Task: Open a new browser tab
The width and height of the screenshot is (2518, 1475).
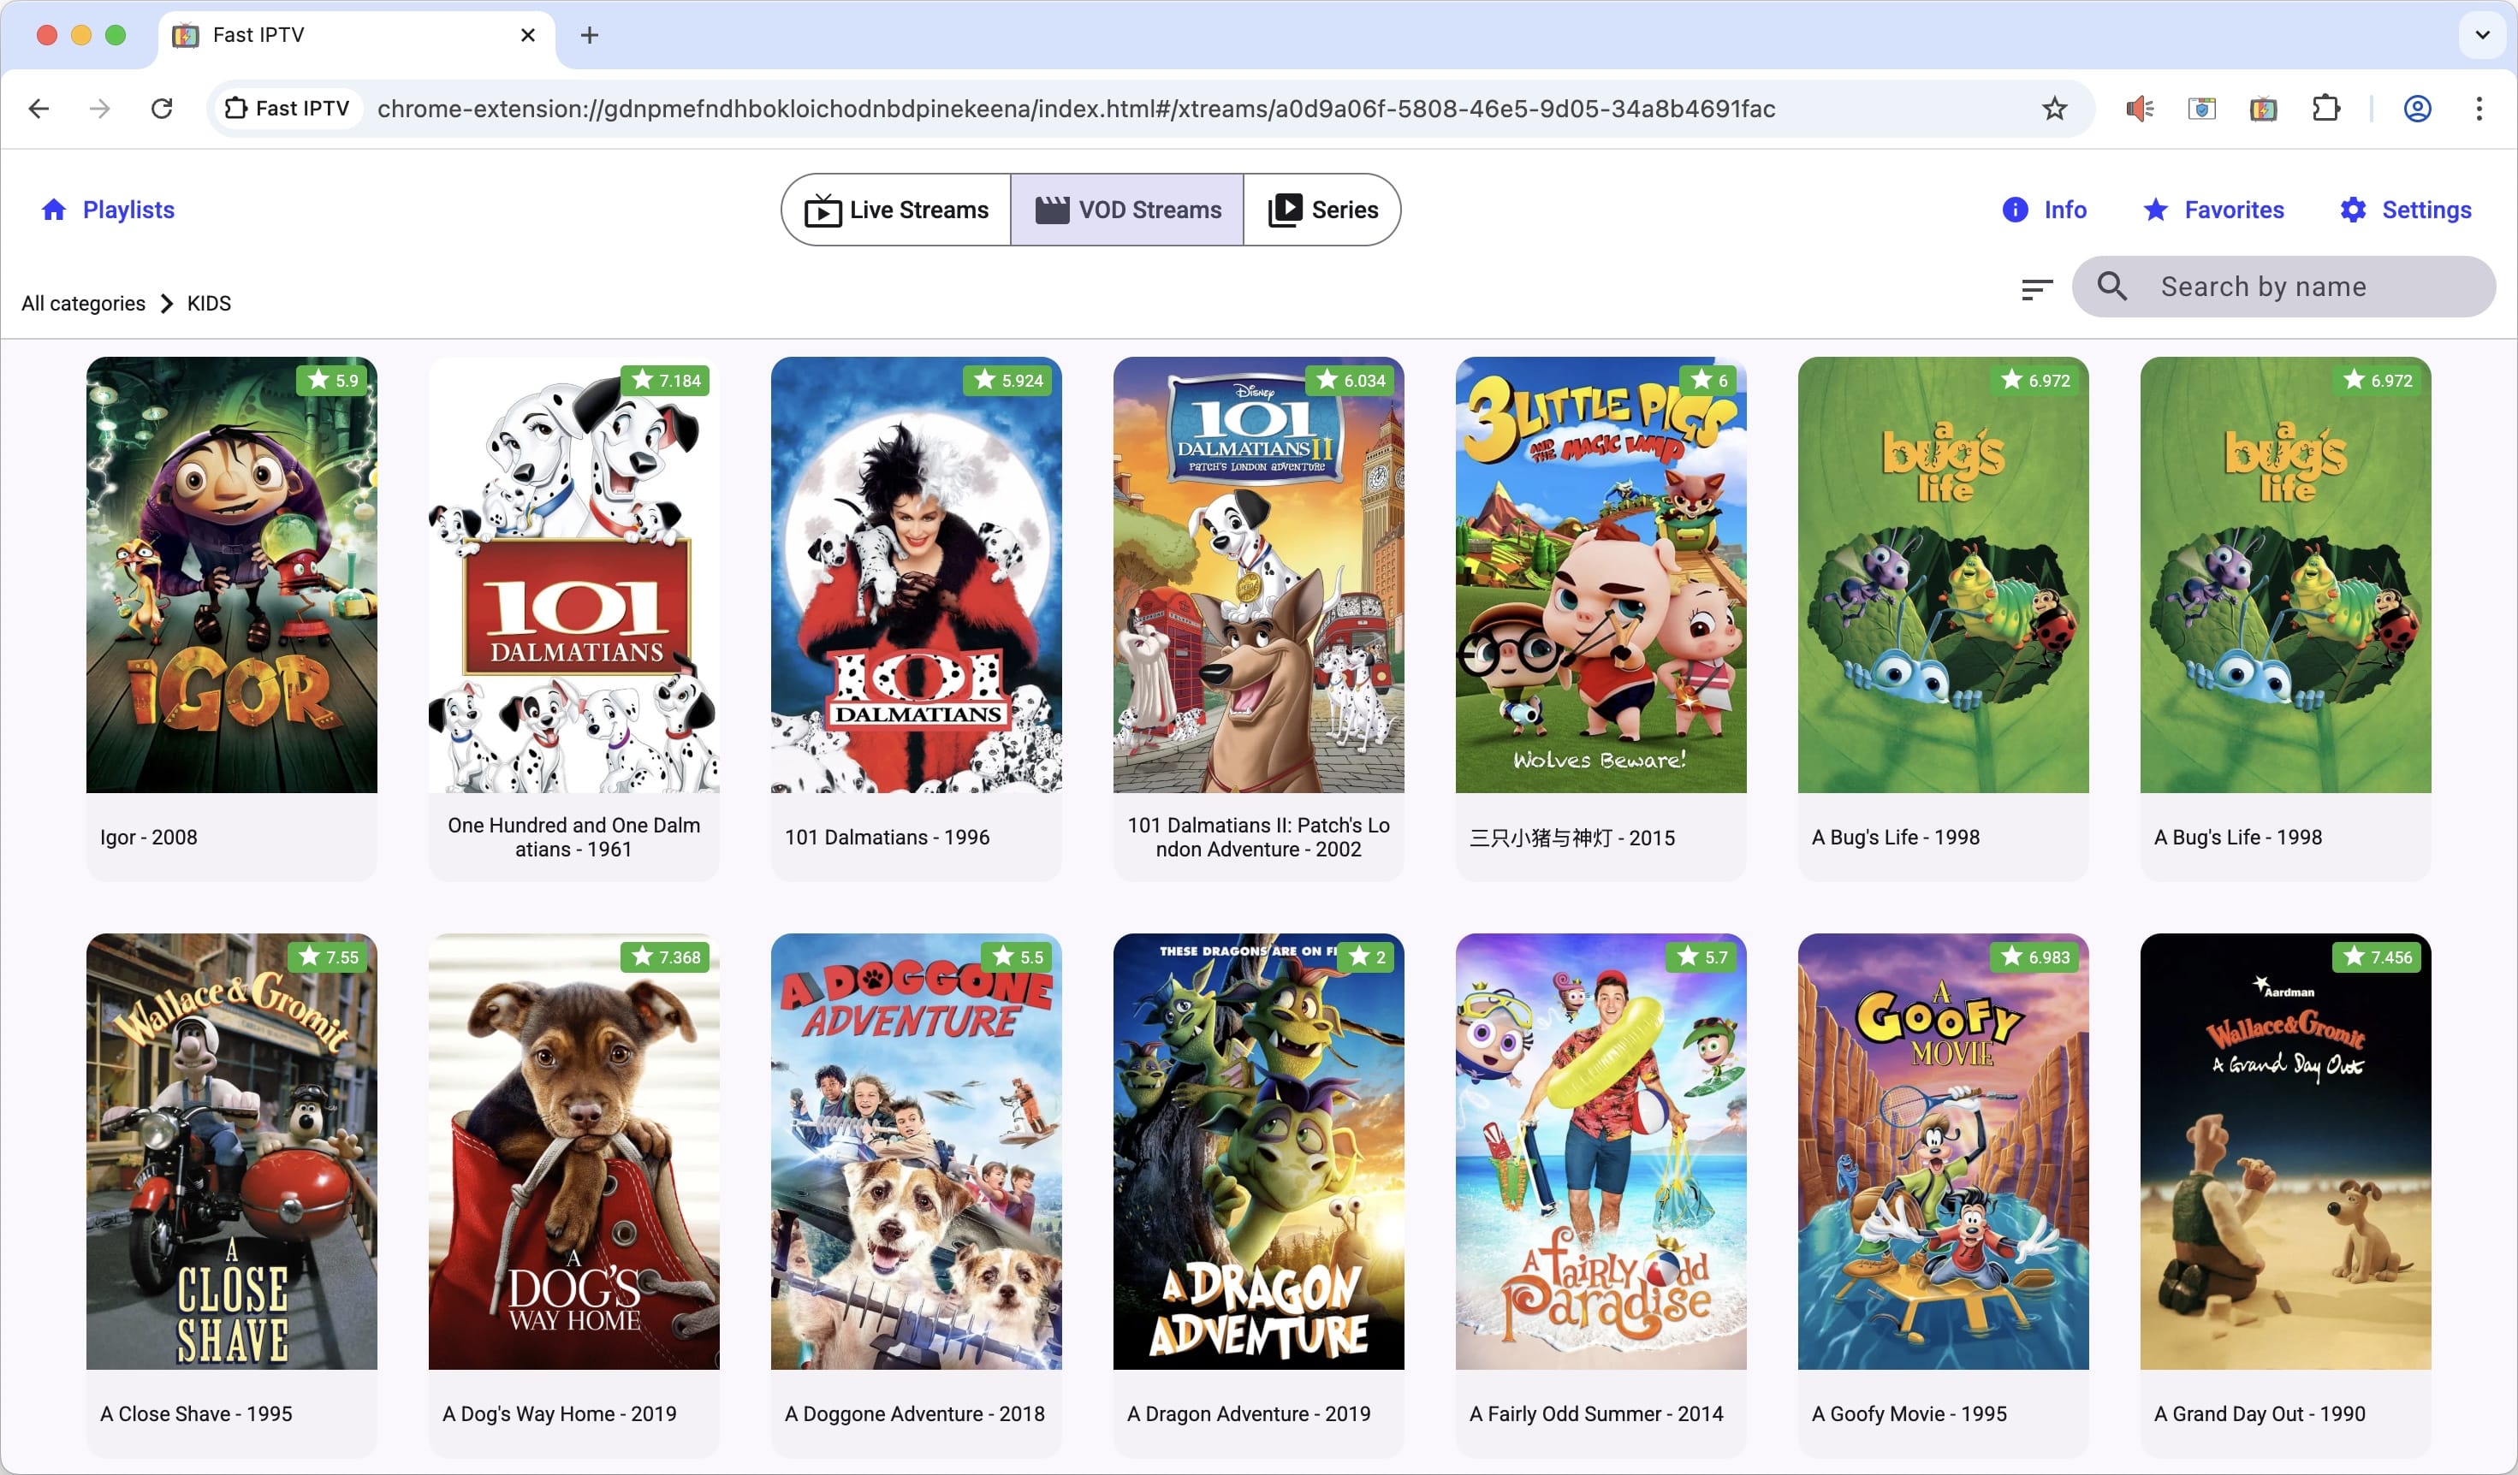Action: point(590,36)
